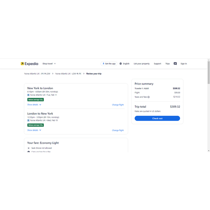Click the Price summary heading

pos(144,84)
